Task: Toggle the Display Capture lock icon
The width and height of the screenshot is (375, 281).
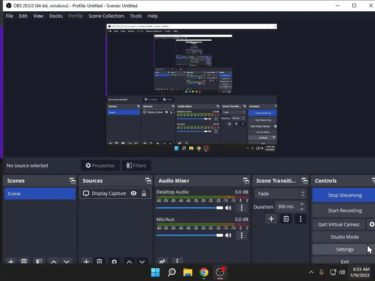Action: click(x=144, y=193)
